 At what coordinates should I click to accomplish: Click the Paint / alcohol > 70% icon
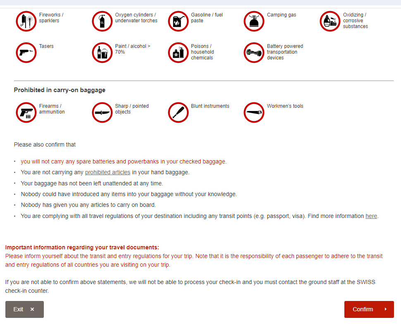[102, 52]
